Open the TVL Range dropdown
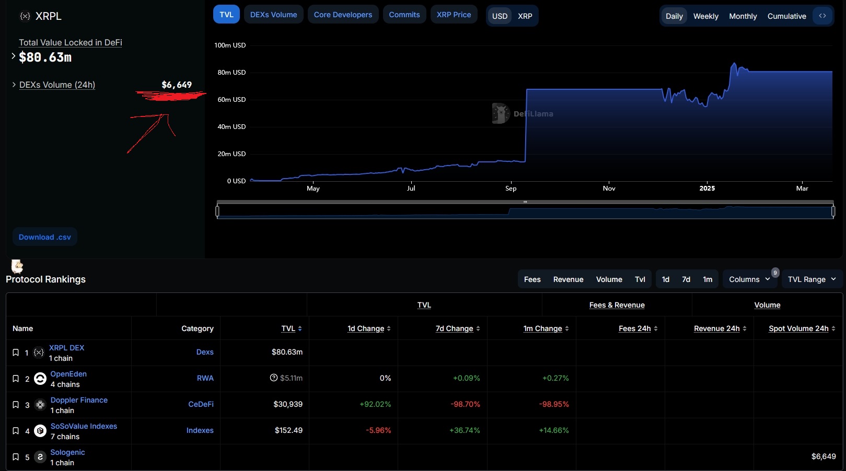Viewport: 846px width, 471px height. point(812,279)
